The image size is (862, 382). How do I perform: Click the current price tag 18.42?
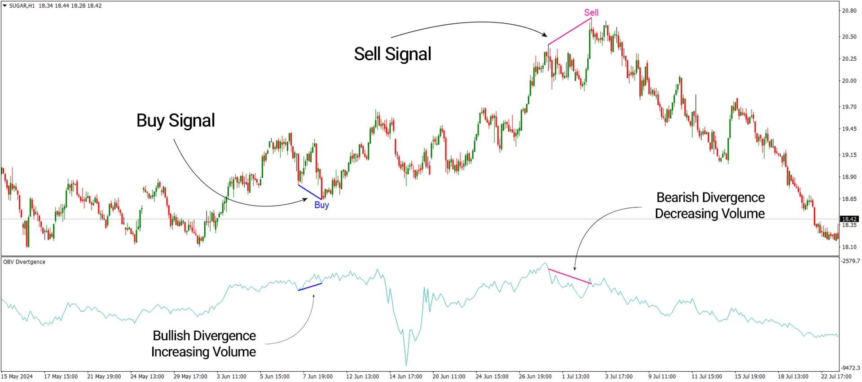[849, 219]
